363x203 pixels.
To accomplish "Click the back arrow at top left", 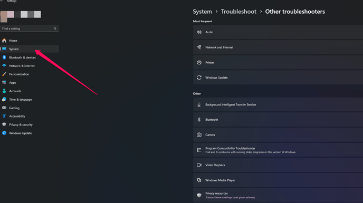I will pyautogui.click(x=2, y=1).
